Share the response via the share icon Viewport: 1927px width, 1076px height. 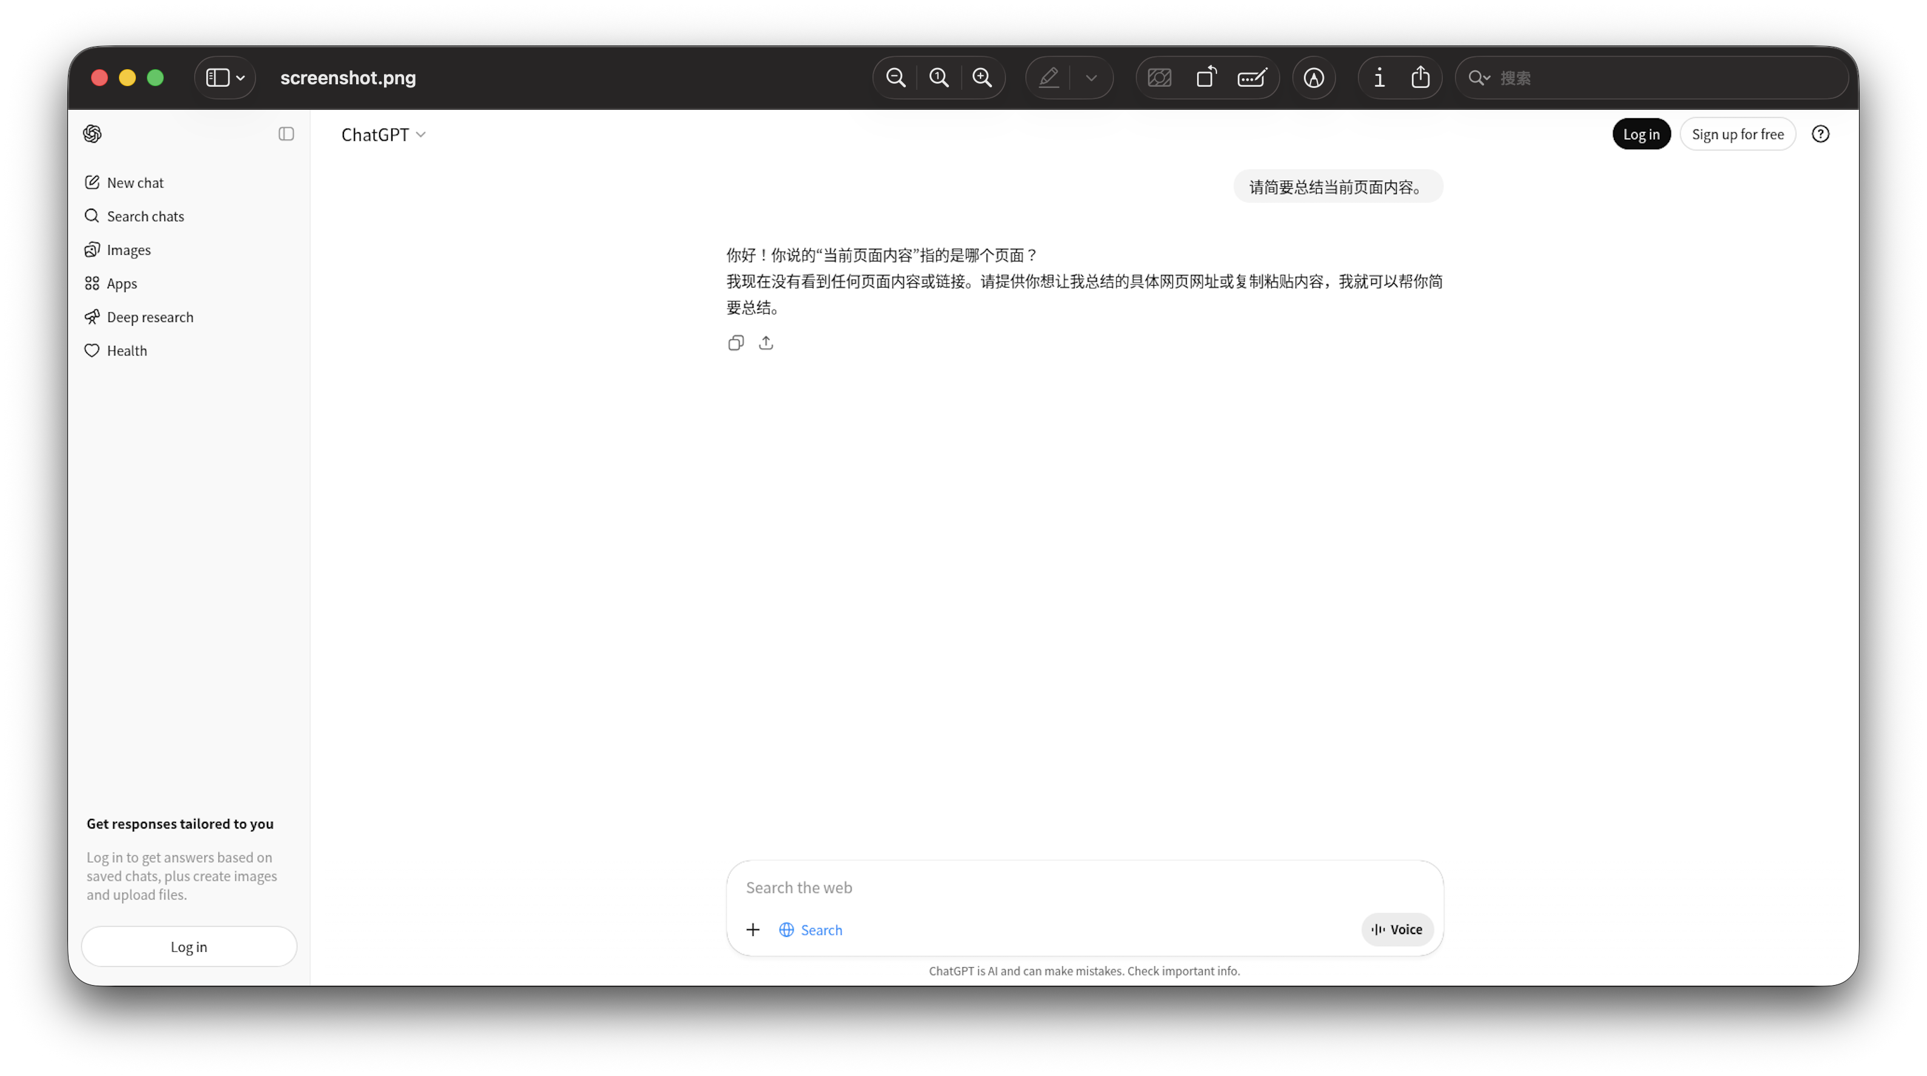tap(766, 343)
